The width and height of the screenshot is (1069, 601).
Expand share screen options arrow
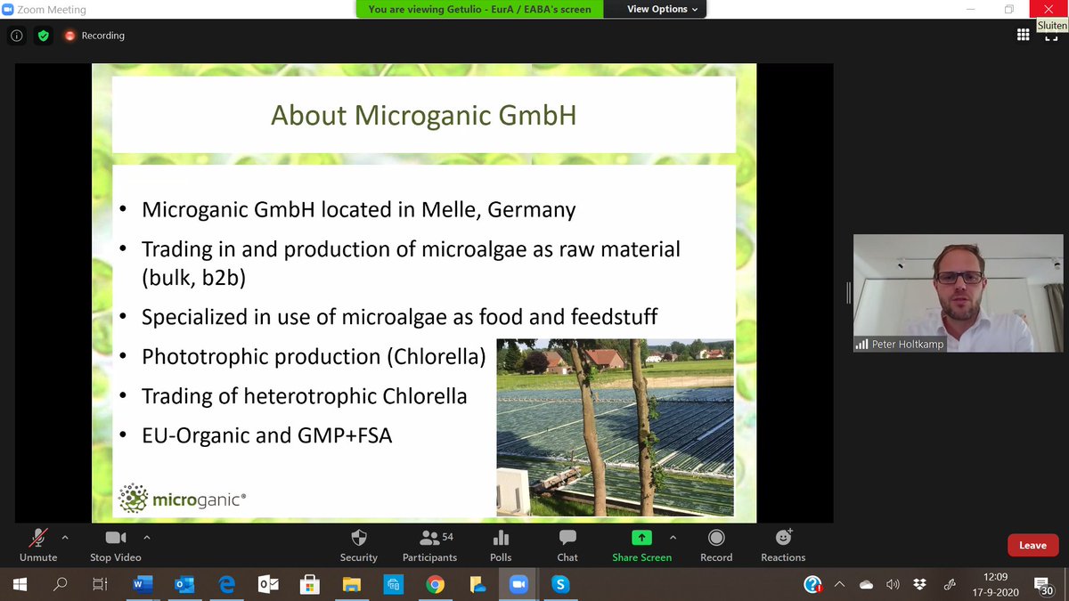pos(673,538)
